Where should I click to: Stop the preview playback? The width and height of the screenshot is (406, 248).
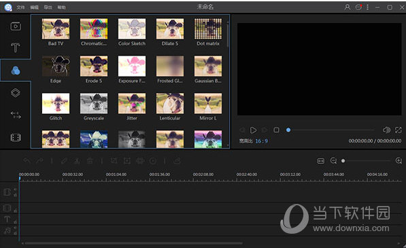coord(276,130)
